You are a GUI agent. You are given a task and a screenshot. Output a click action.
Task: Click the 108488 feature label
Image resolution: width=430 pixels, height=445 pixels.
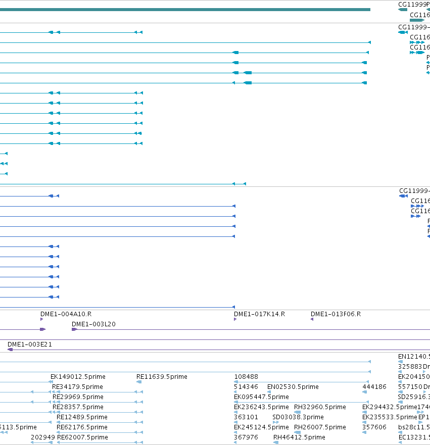point(246,377)
